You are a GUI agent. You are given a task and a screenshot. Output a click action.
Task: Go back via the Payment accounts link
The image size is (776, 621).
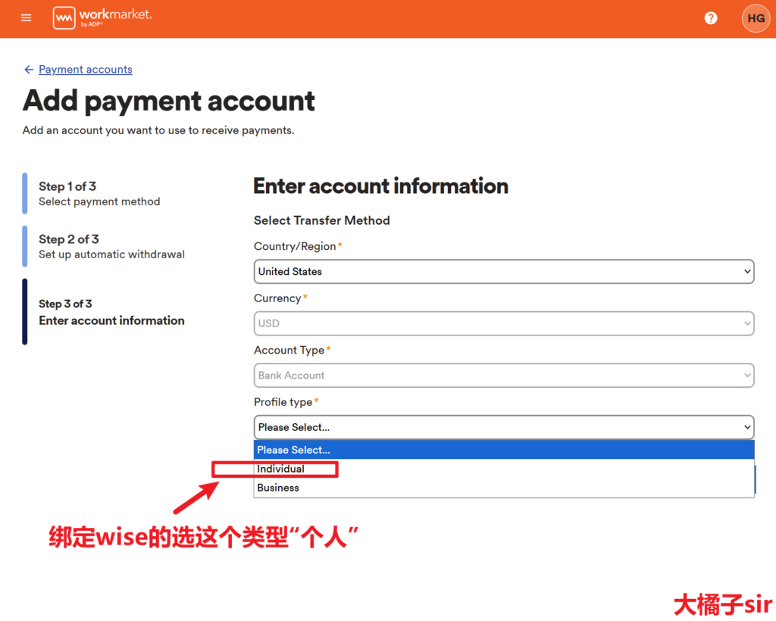[85, 70]
